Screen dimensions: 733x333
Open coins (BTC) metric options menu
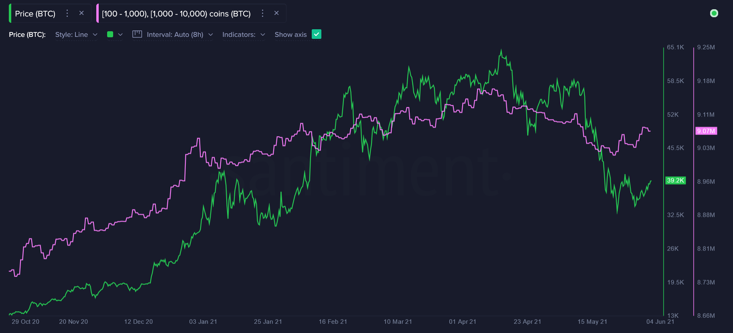(x=262, y=13)
